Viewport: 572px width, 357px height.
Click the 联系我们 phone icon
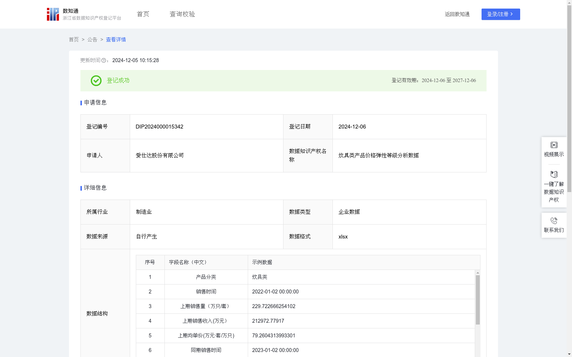[x=554, y=221]
